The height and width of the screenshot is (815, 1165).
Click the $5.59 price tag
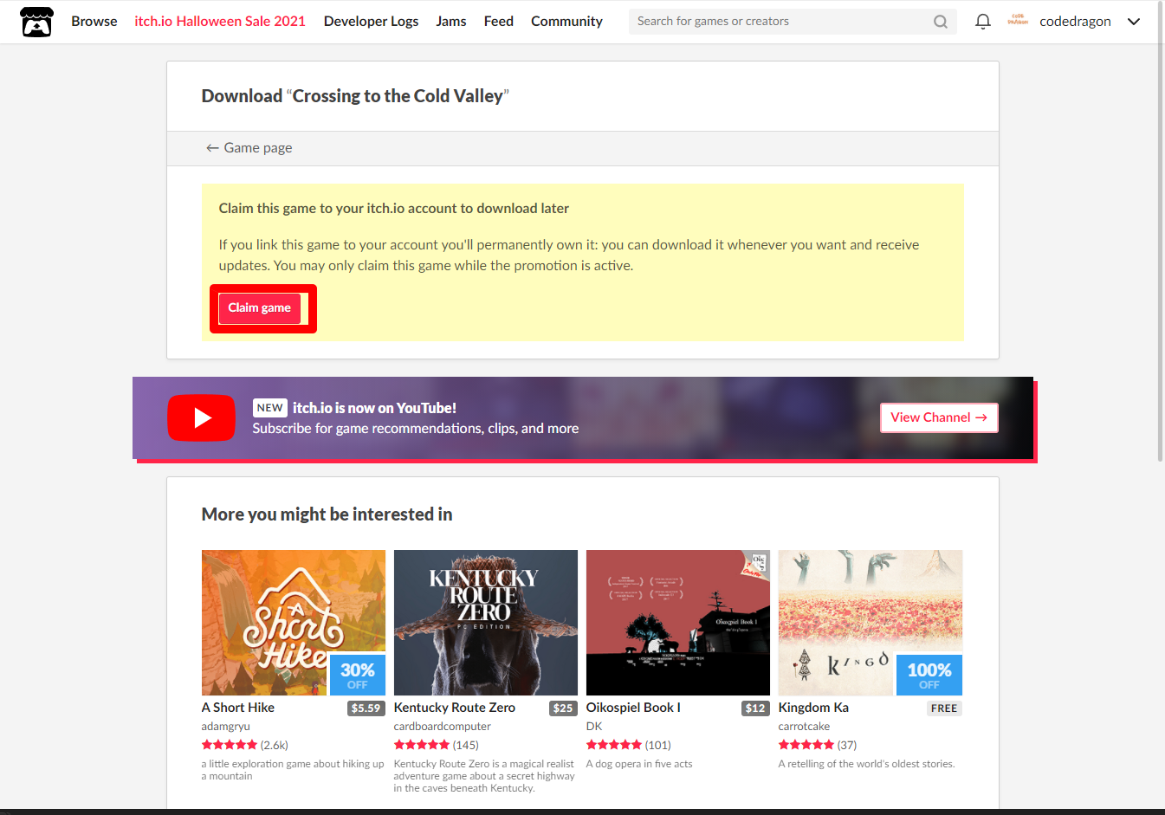coord(366,708)
